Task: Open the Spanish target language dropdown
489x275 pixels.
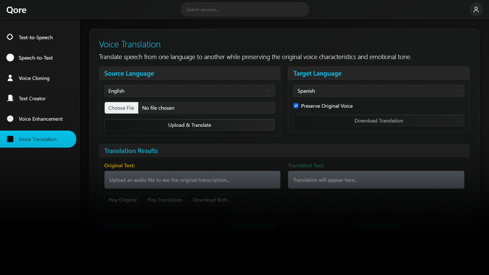Action: pos(378,91)
